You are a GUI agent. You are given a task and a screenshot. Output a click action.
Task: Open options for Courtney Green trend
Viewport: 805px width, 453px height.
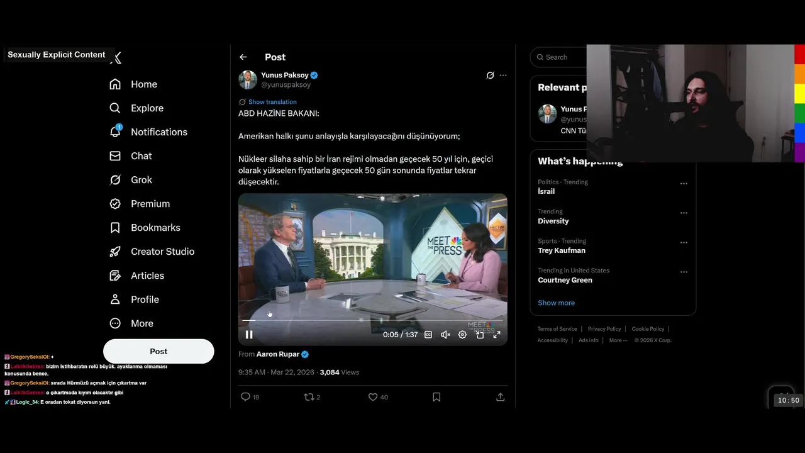(684, 272)
